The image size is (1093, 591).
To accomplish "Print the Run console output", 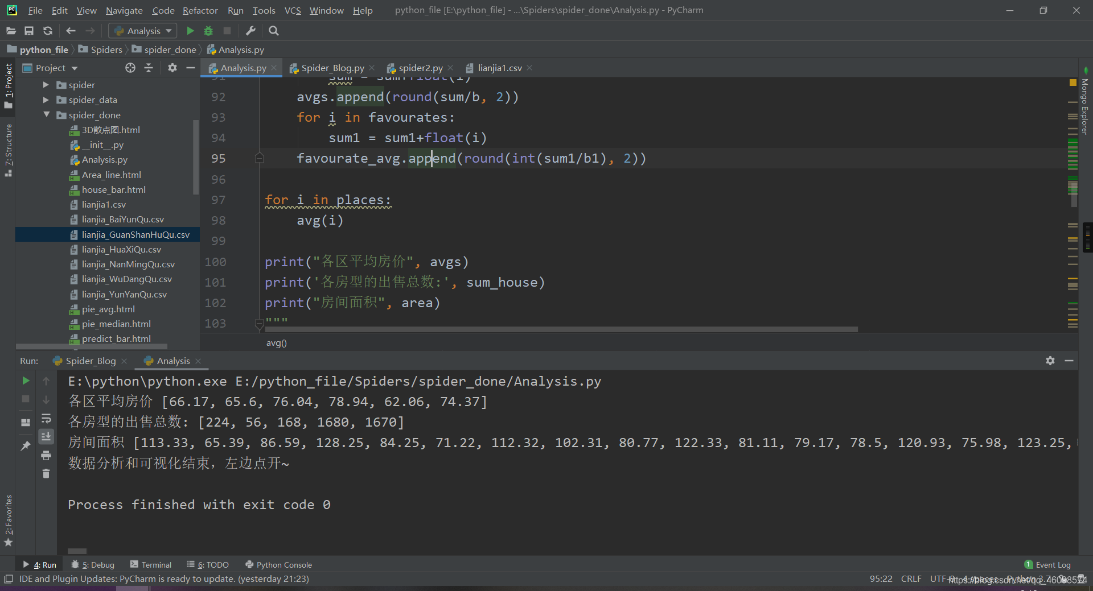I will tap(46, 455).
